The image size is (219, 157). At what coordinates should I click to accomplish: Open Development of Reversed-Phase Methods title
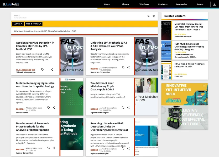(33, 127)
